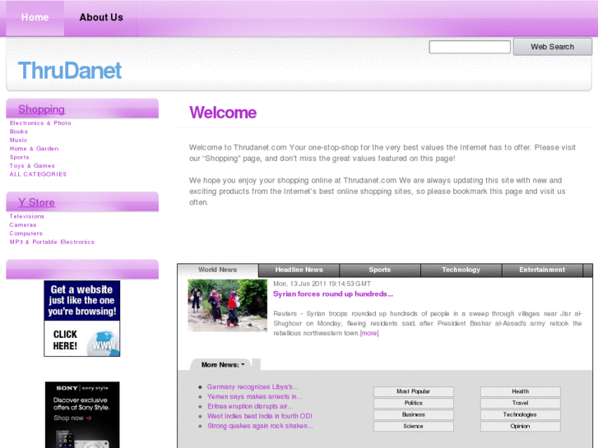Viewport: 598px width, 448px height.
Task: Open 'Strong quakes again rock shaken' story
Action: pos(260,426)
